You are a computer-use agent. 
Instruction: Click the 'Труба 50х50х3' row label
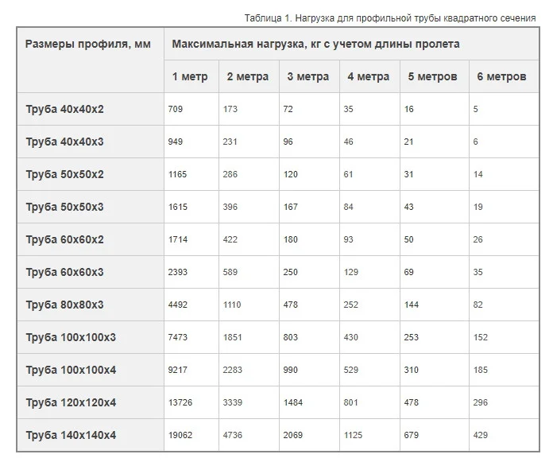tap(65, 207)
